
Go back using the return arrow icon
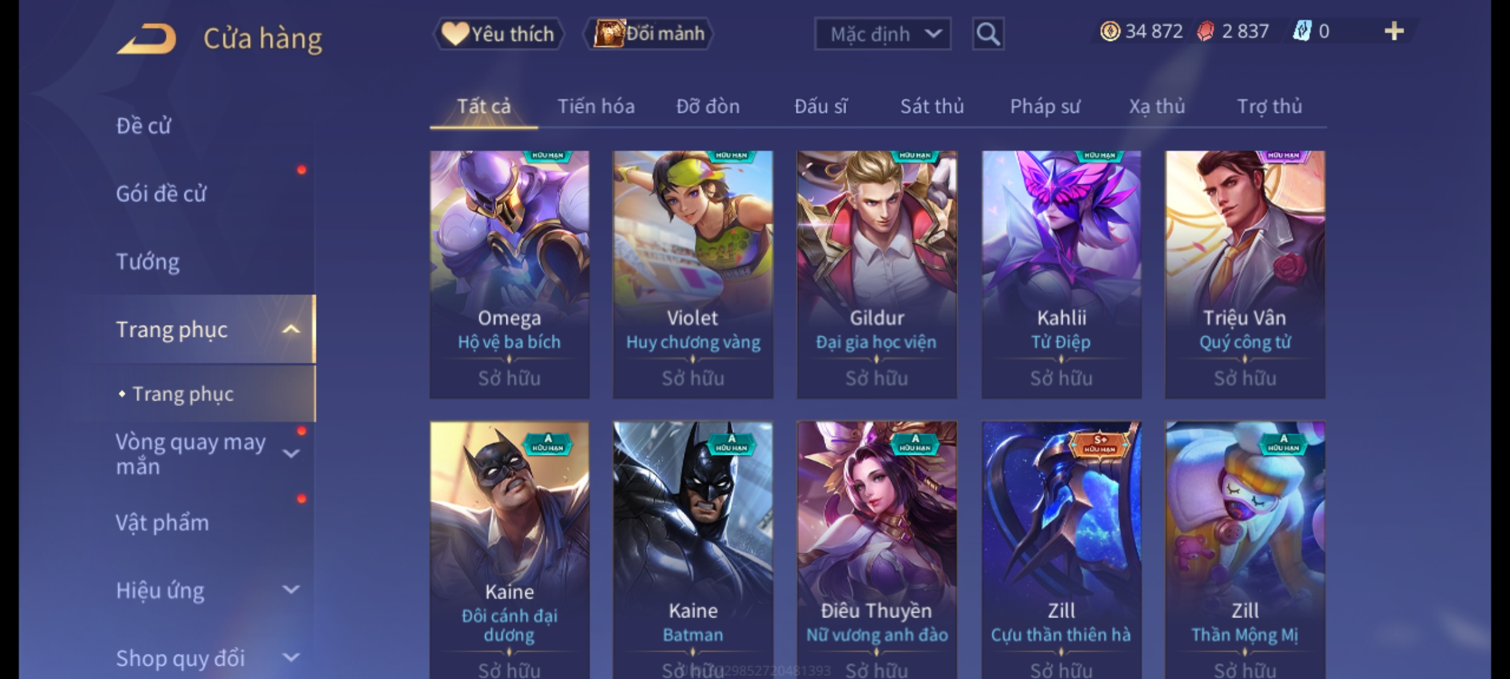pos(146,38)
